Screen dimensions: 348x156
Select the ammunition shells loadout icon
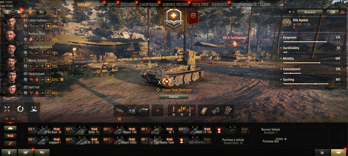pos(181,111)
